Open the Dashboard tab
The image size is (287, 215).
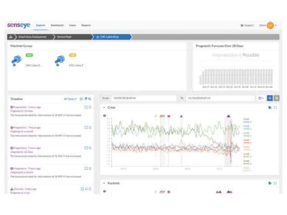pos(57,25)
